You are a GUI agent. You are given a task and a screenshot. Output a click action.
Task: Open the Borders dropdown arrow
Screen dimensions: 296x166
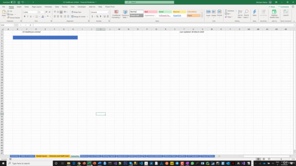tap(39, 17)
